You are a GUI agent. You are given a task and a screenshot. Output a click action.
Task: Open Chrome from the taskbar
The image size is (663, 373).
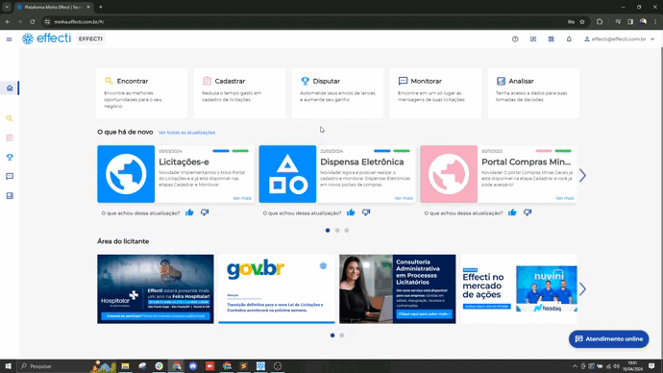click(176, 366)
